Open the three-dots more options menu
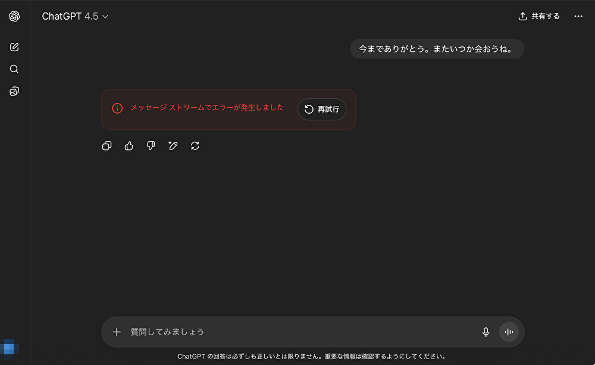The width and height of the screenshot is (595, 365). point(578,17)
